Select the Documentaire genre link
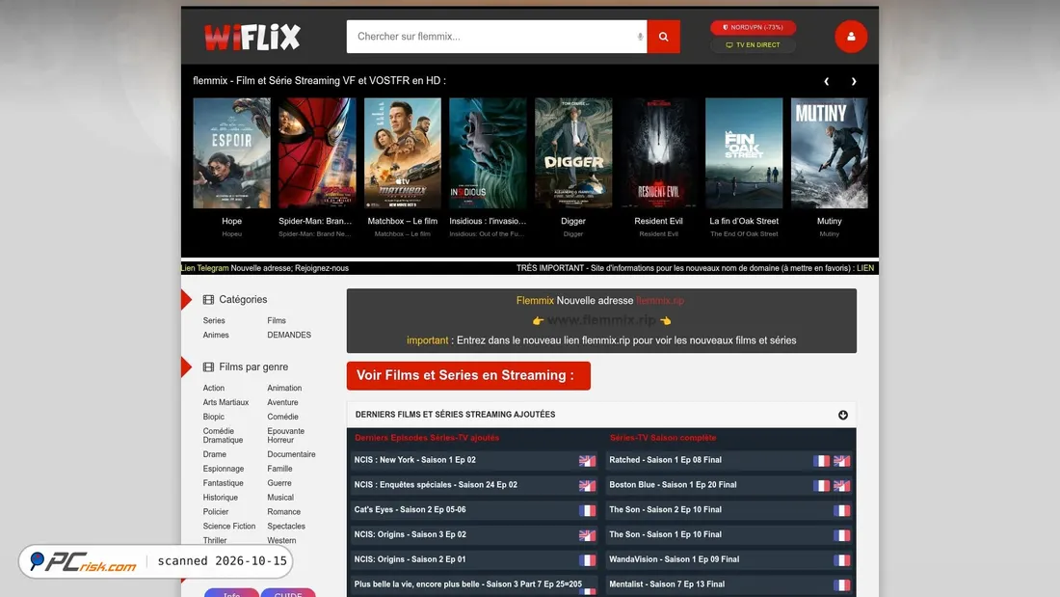This screenshot has height=597, width=1060. coord(291,454)
